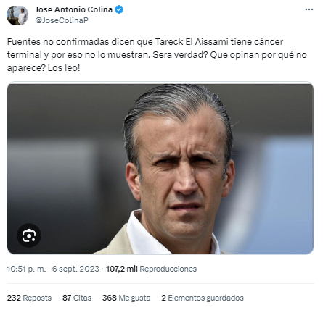Visit the @JoseColinaP handle link

(62, 20)
